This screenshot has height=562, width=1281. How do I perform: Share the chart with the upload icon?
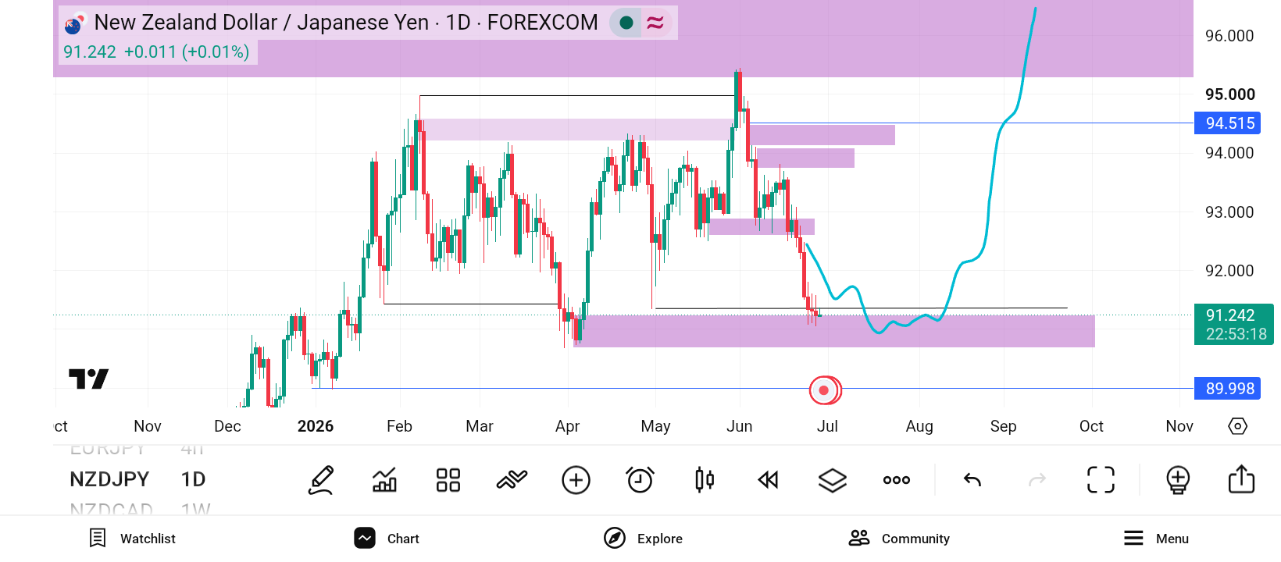pos(1241,479)
